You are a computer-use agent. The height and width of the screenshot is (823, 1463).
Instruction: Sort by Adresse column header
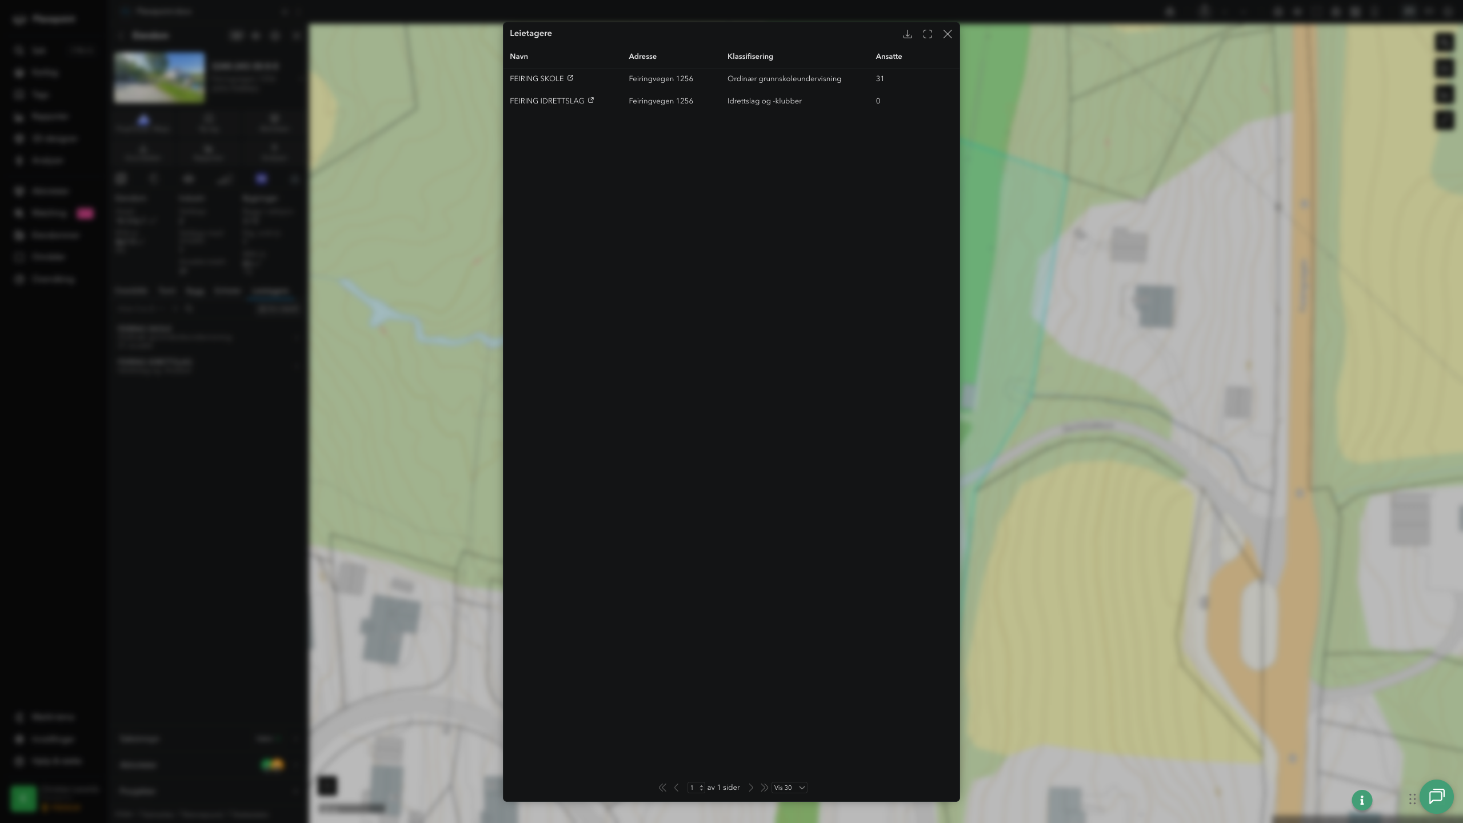pyautogui.click(x=642, y=57)
